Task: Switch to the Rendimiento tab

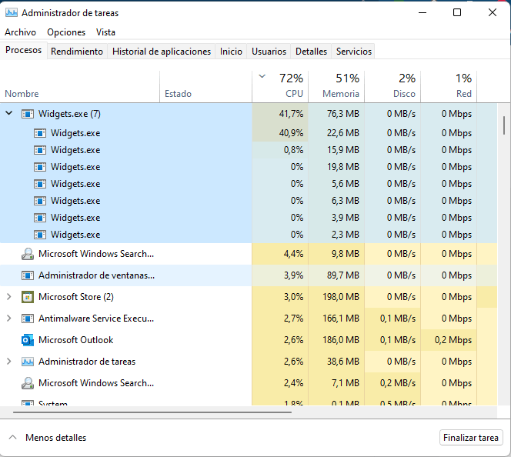Action: point(77,52)
